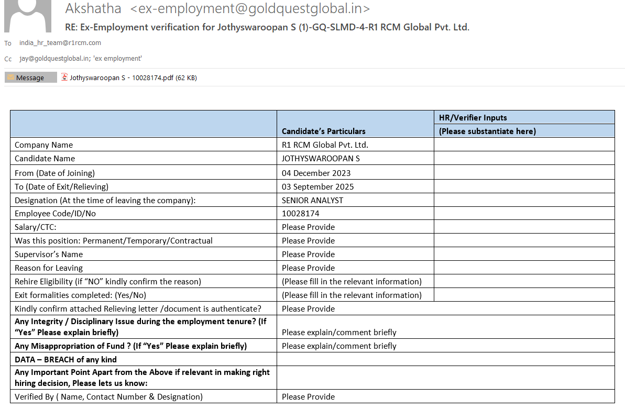Select the Message tab

click(x=30, y=78)
